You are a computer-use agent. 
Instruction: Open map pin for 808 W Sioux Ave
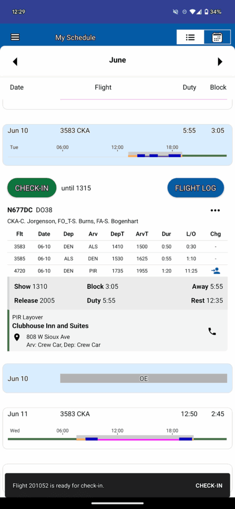point(17,338)
